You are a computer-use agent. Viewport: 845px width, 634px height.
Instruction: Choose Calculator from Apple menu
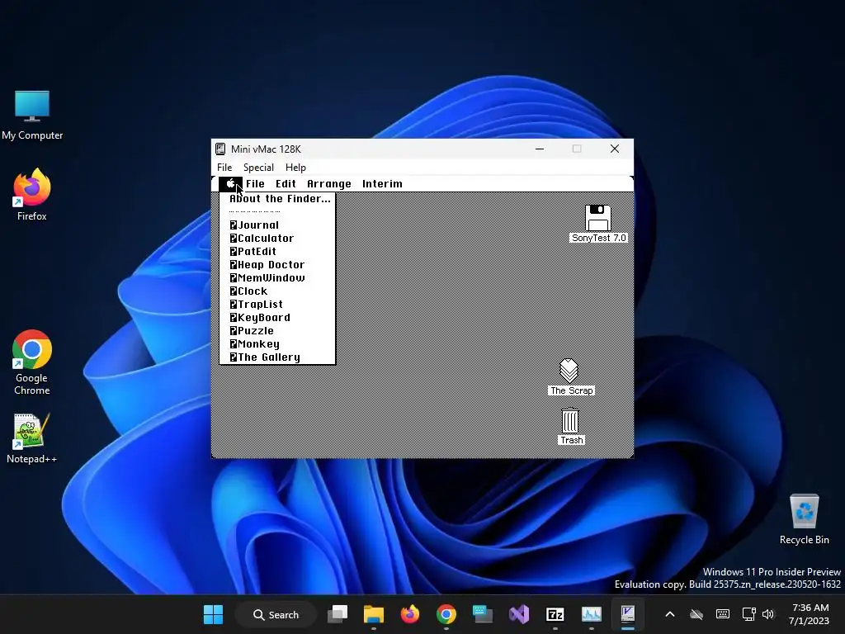tap(277, 239)
